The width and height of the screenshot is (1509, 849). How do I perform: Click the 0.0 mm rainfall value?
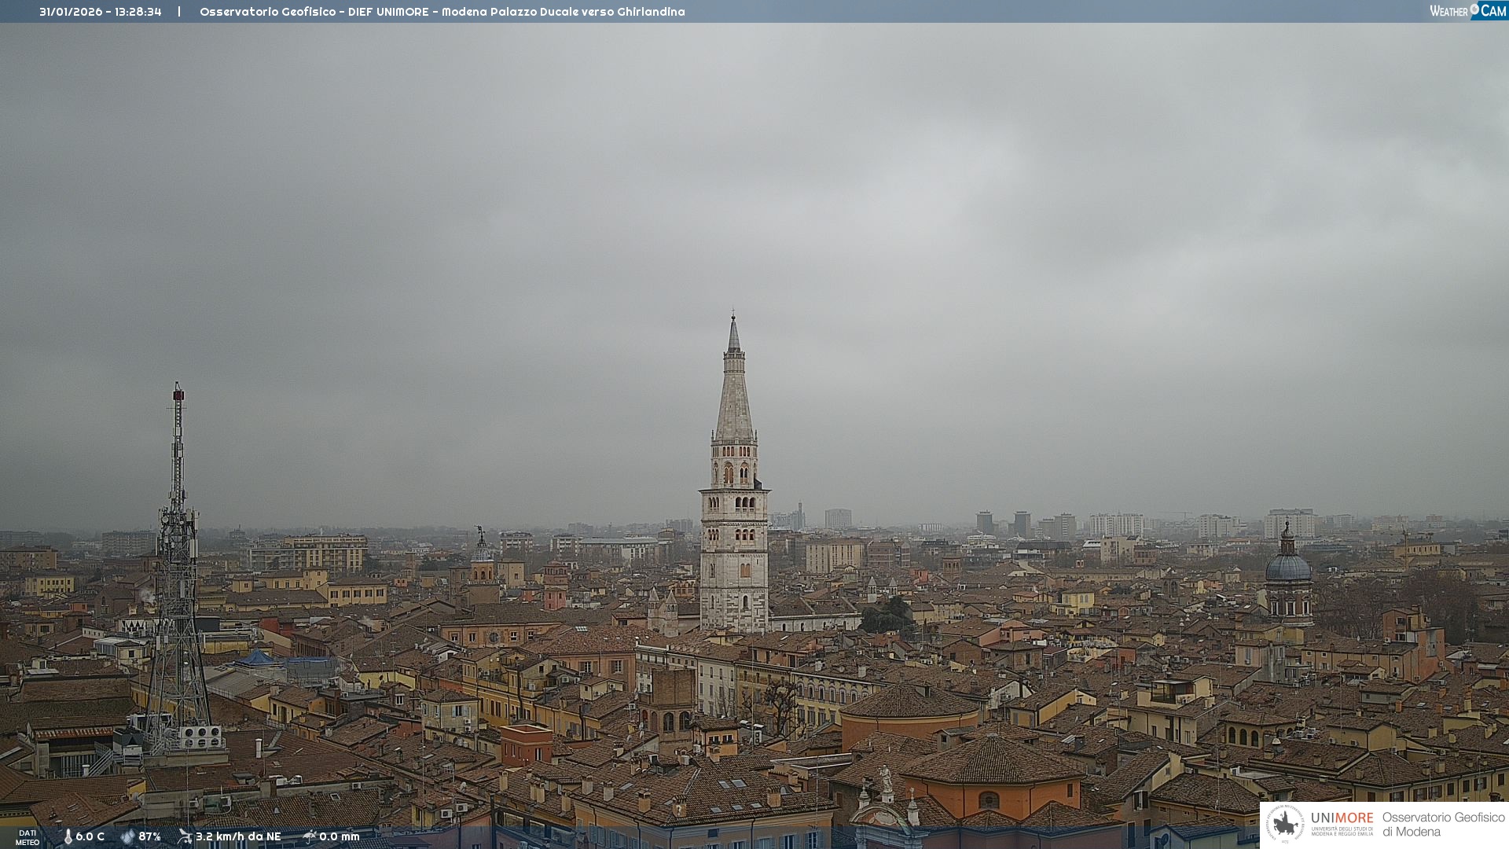339,836
